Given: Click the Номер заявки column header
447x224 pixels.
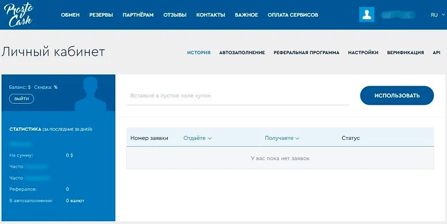Looking at the screenshot, I should [x=149, y=138].
